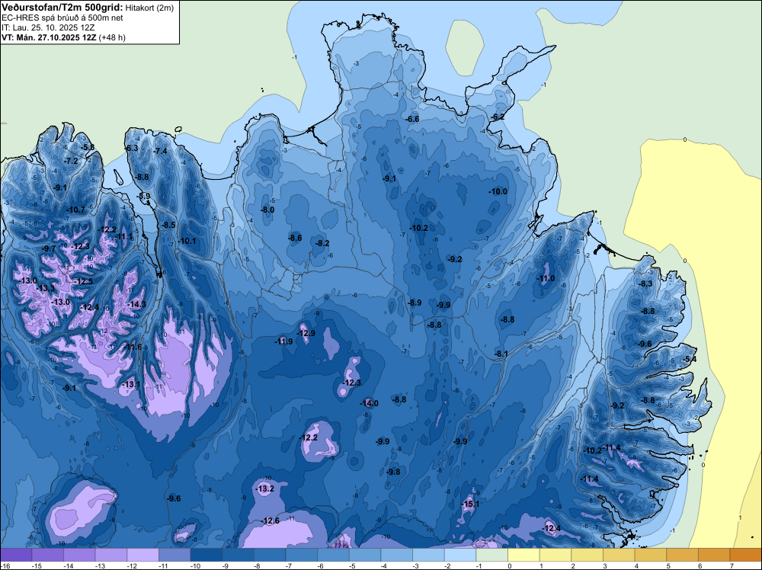The width and height of the screenshot is (762, 570).
Task: Click the -8.0 temperature label
Action: [x=267, y=210]
